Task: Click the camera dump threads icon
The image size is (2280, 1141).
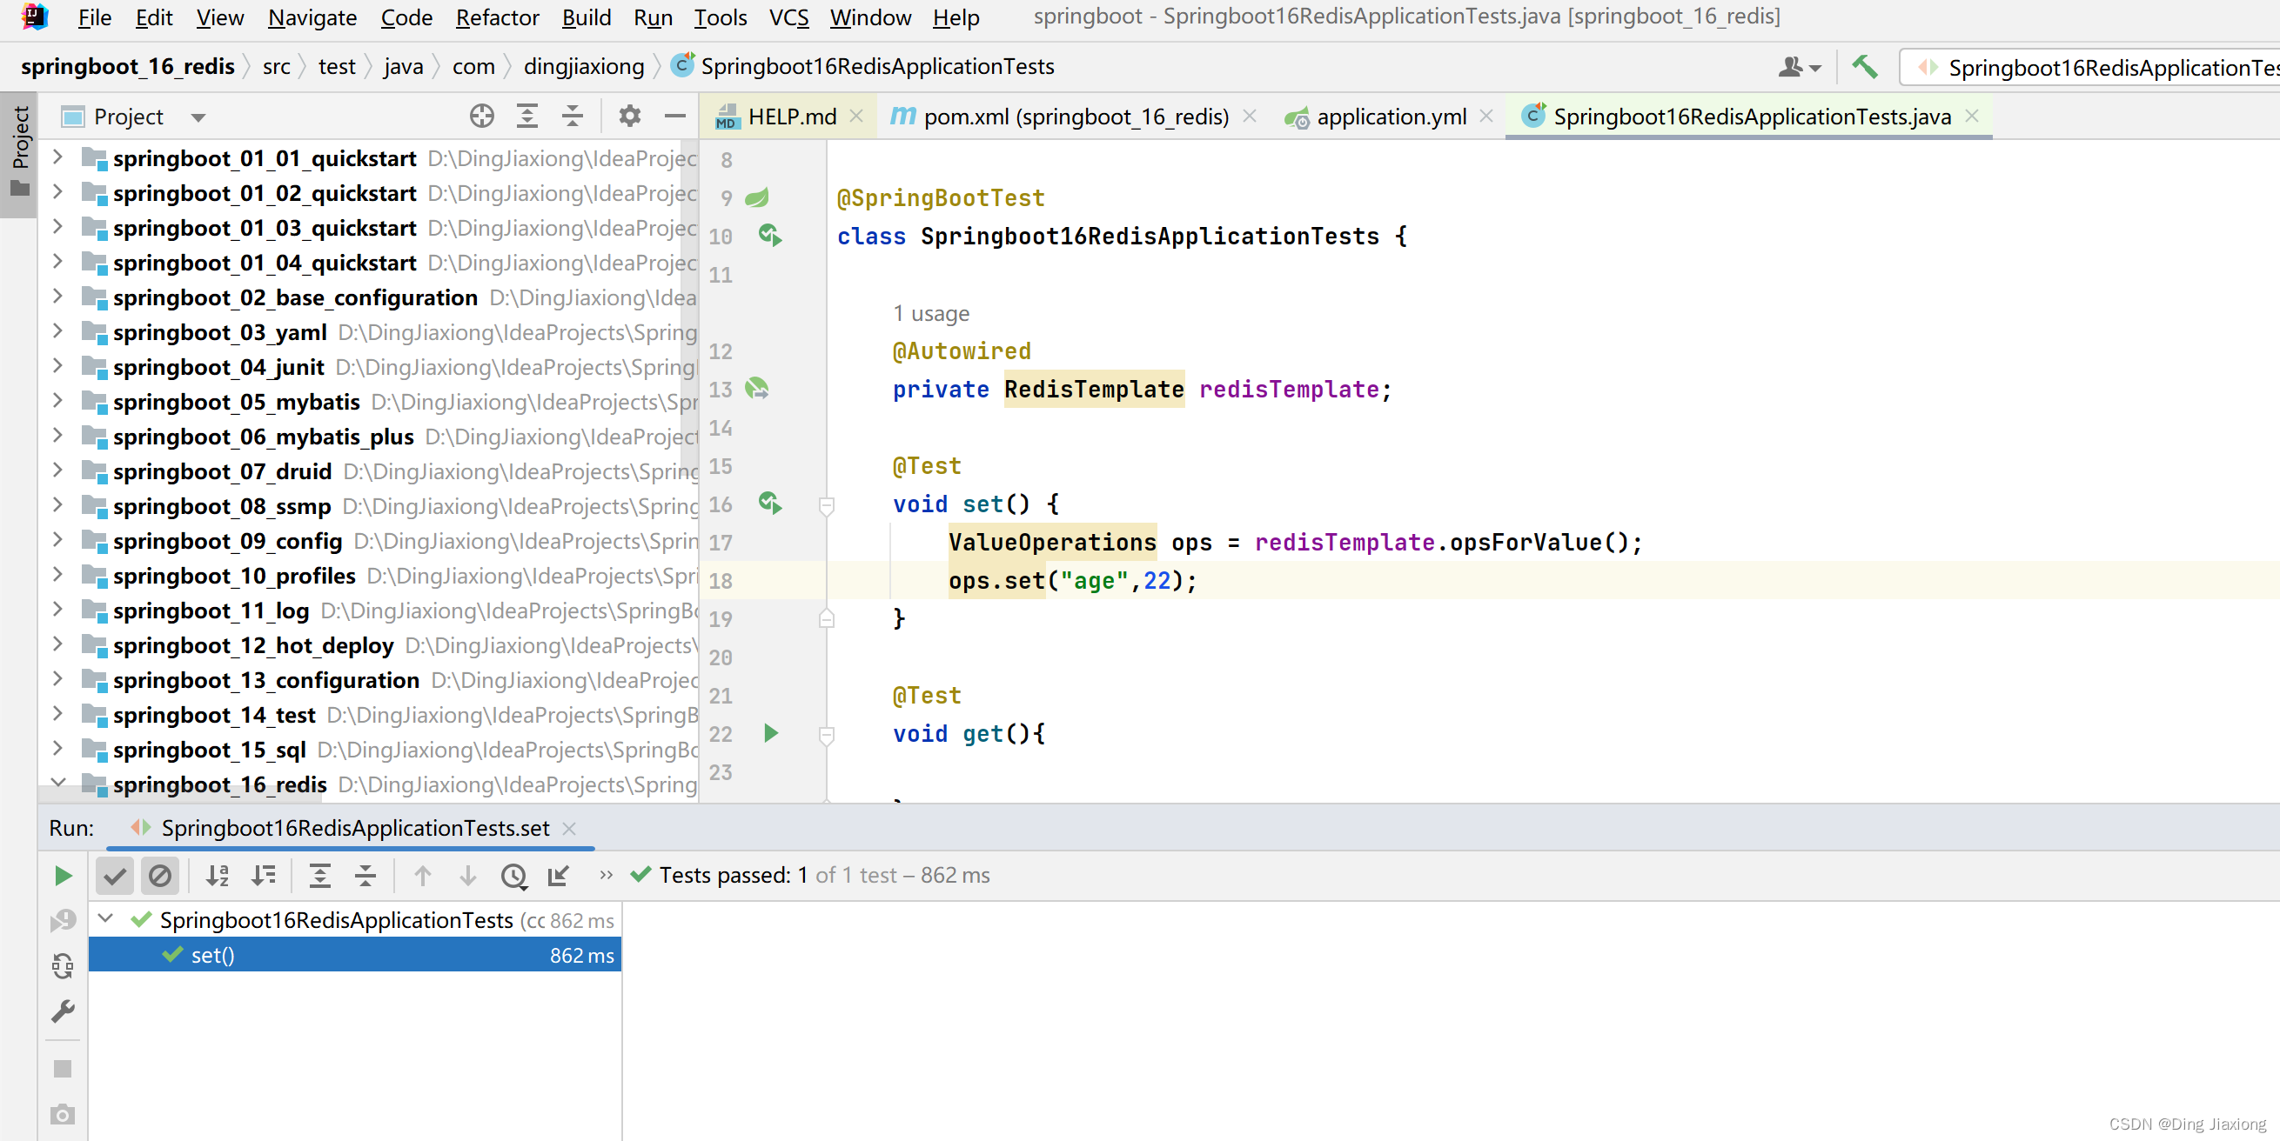Action: click(x=63, y=1114)
